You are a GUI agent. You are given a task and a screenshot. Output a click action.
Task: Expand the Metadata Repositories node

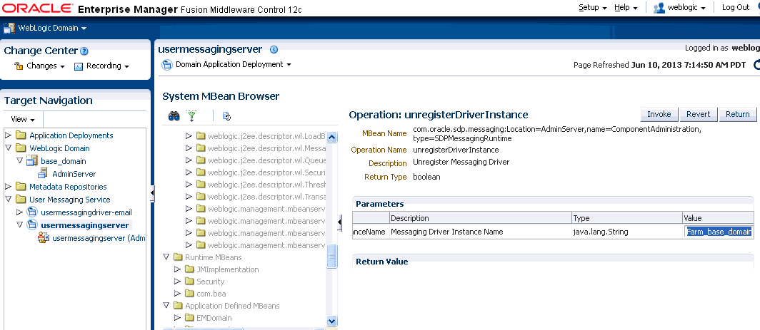[x=8, y=186]
